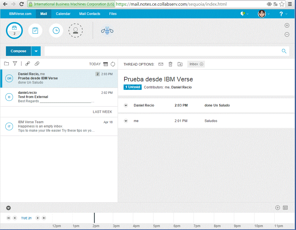
Task: Click the list view icon next to TODAY
Action: 106,64
